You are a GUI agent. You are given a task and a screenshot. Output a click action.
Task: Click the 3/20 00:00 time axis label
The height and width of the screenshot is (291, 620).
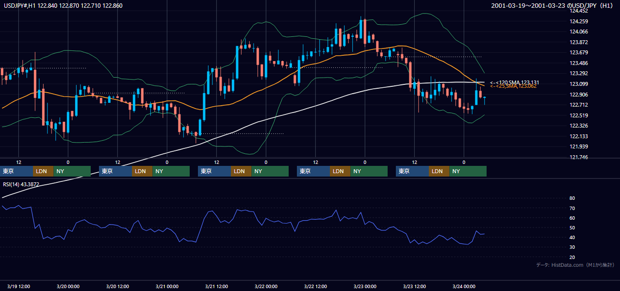68,287
